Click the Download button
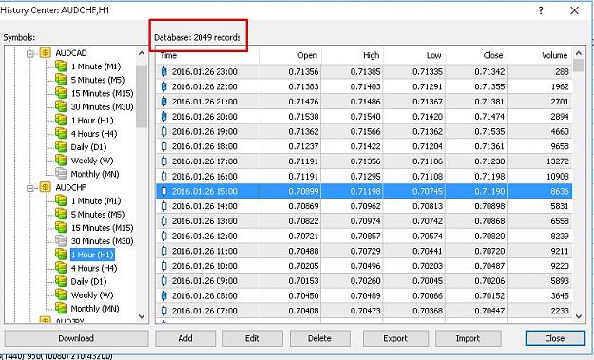 tap(76, 338)
